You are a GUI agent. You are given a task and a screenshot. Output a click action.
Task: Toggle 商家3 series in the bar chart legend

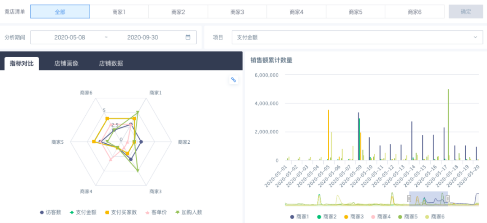point(354,217)
